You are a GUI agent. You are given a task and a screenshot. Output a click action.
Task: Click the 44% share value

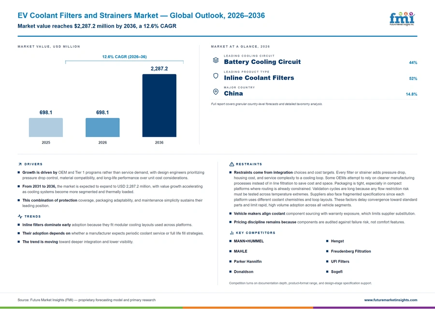coord(413,63)
